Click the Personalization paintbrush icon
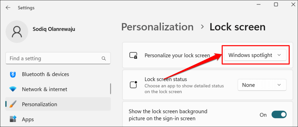Screen dimensions: 298x127 [13, 104]
